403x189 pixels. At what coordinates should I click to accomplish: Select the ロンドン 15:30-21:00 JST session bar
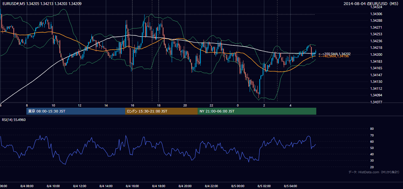[161, 111]
